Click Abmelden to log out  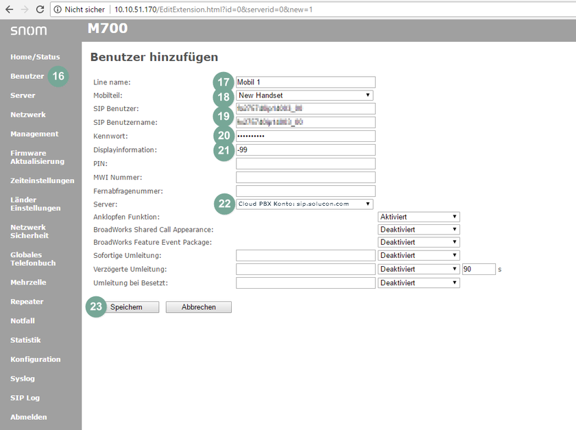[28, 417]
